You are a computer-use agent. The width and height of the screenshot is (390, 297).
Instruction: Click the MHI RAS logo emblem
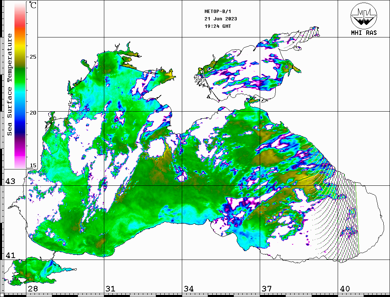(364, 16)
